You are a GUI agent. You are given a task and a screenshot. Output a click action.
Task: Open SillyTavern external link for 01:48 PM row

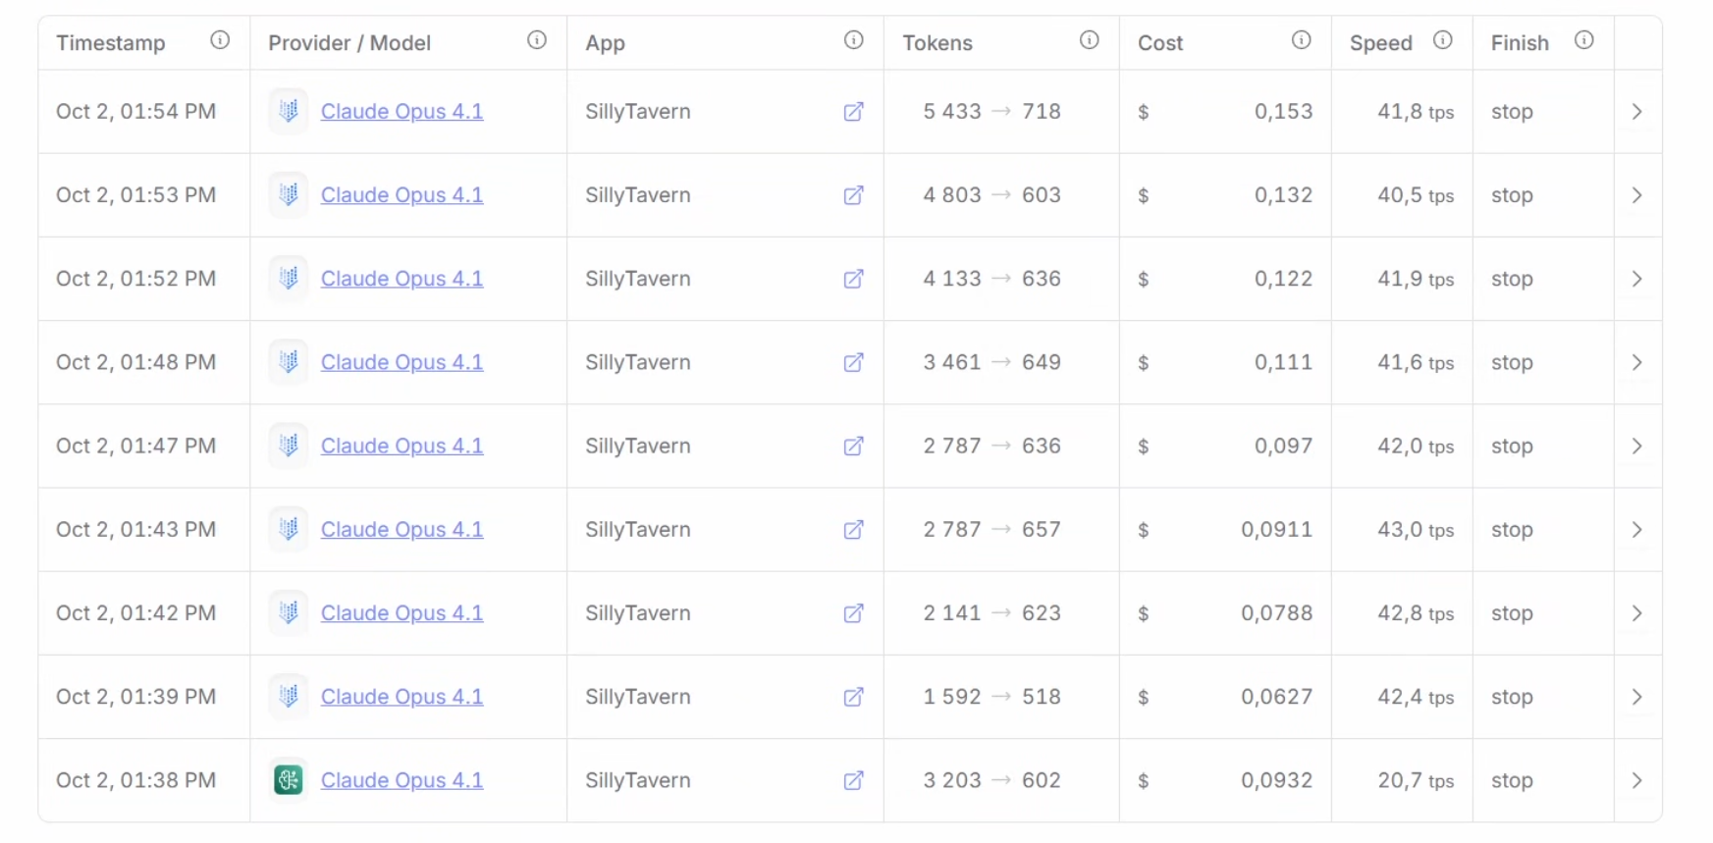tap(853, 363)
